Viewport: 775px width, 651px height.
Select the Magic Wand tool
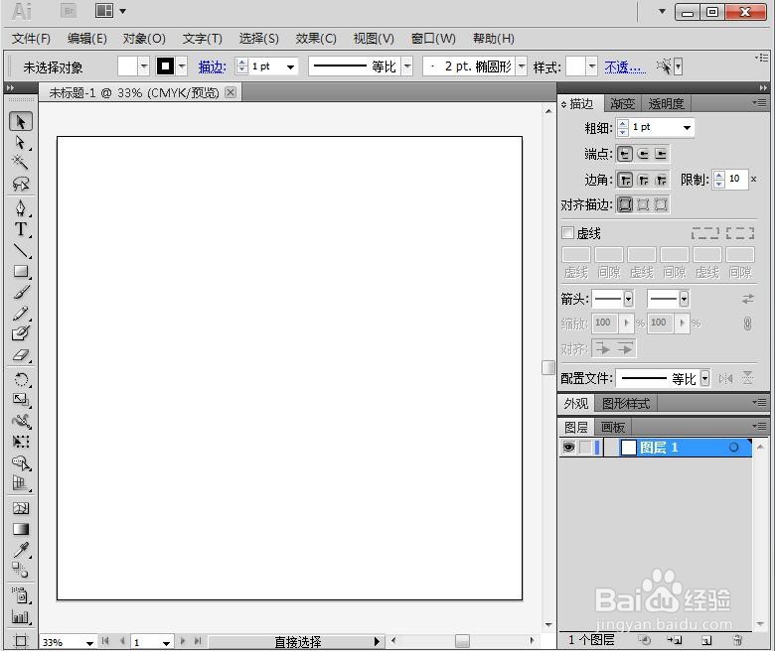[x=20, y=162]
